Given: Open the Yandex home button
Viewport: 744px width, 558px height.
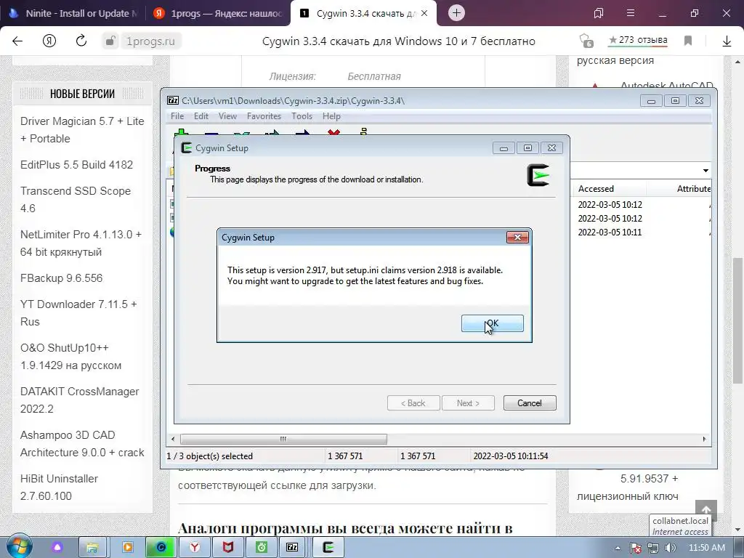Looking at the screenshot, I should [x=49, y=41].
